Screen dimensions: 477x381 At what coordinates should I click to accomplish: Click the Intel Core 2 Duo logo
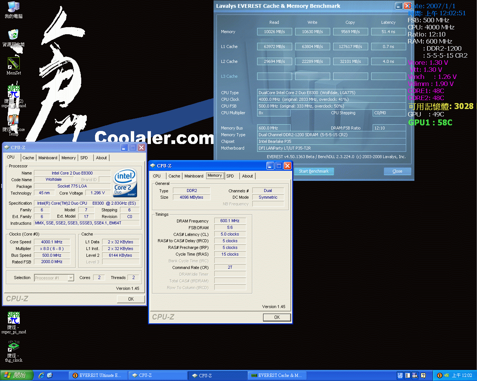click(125, 182)
